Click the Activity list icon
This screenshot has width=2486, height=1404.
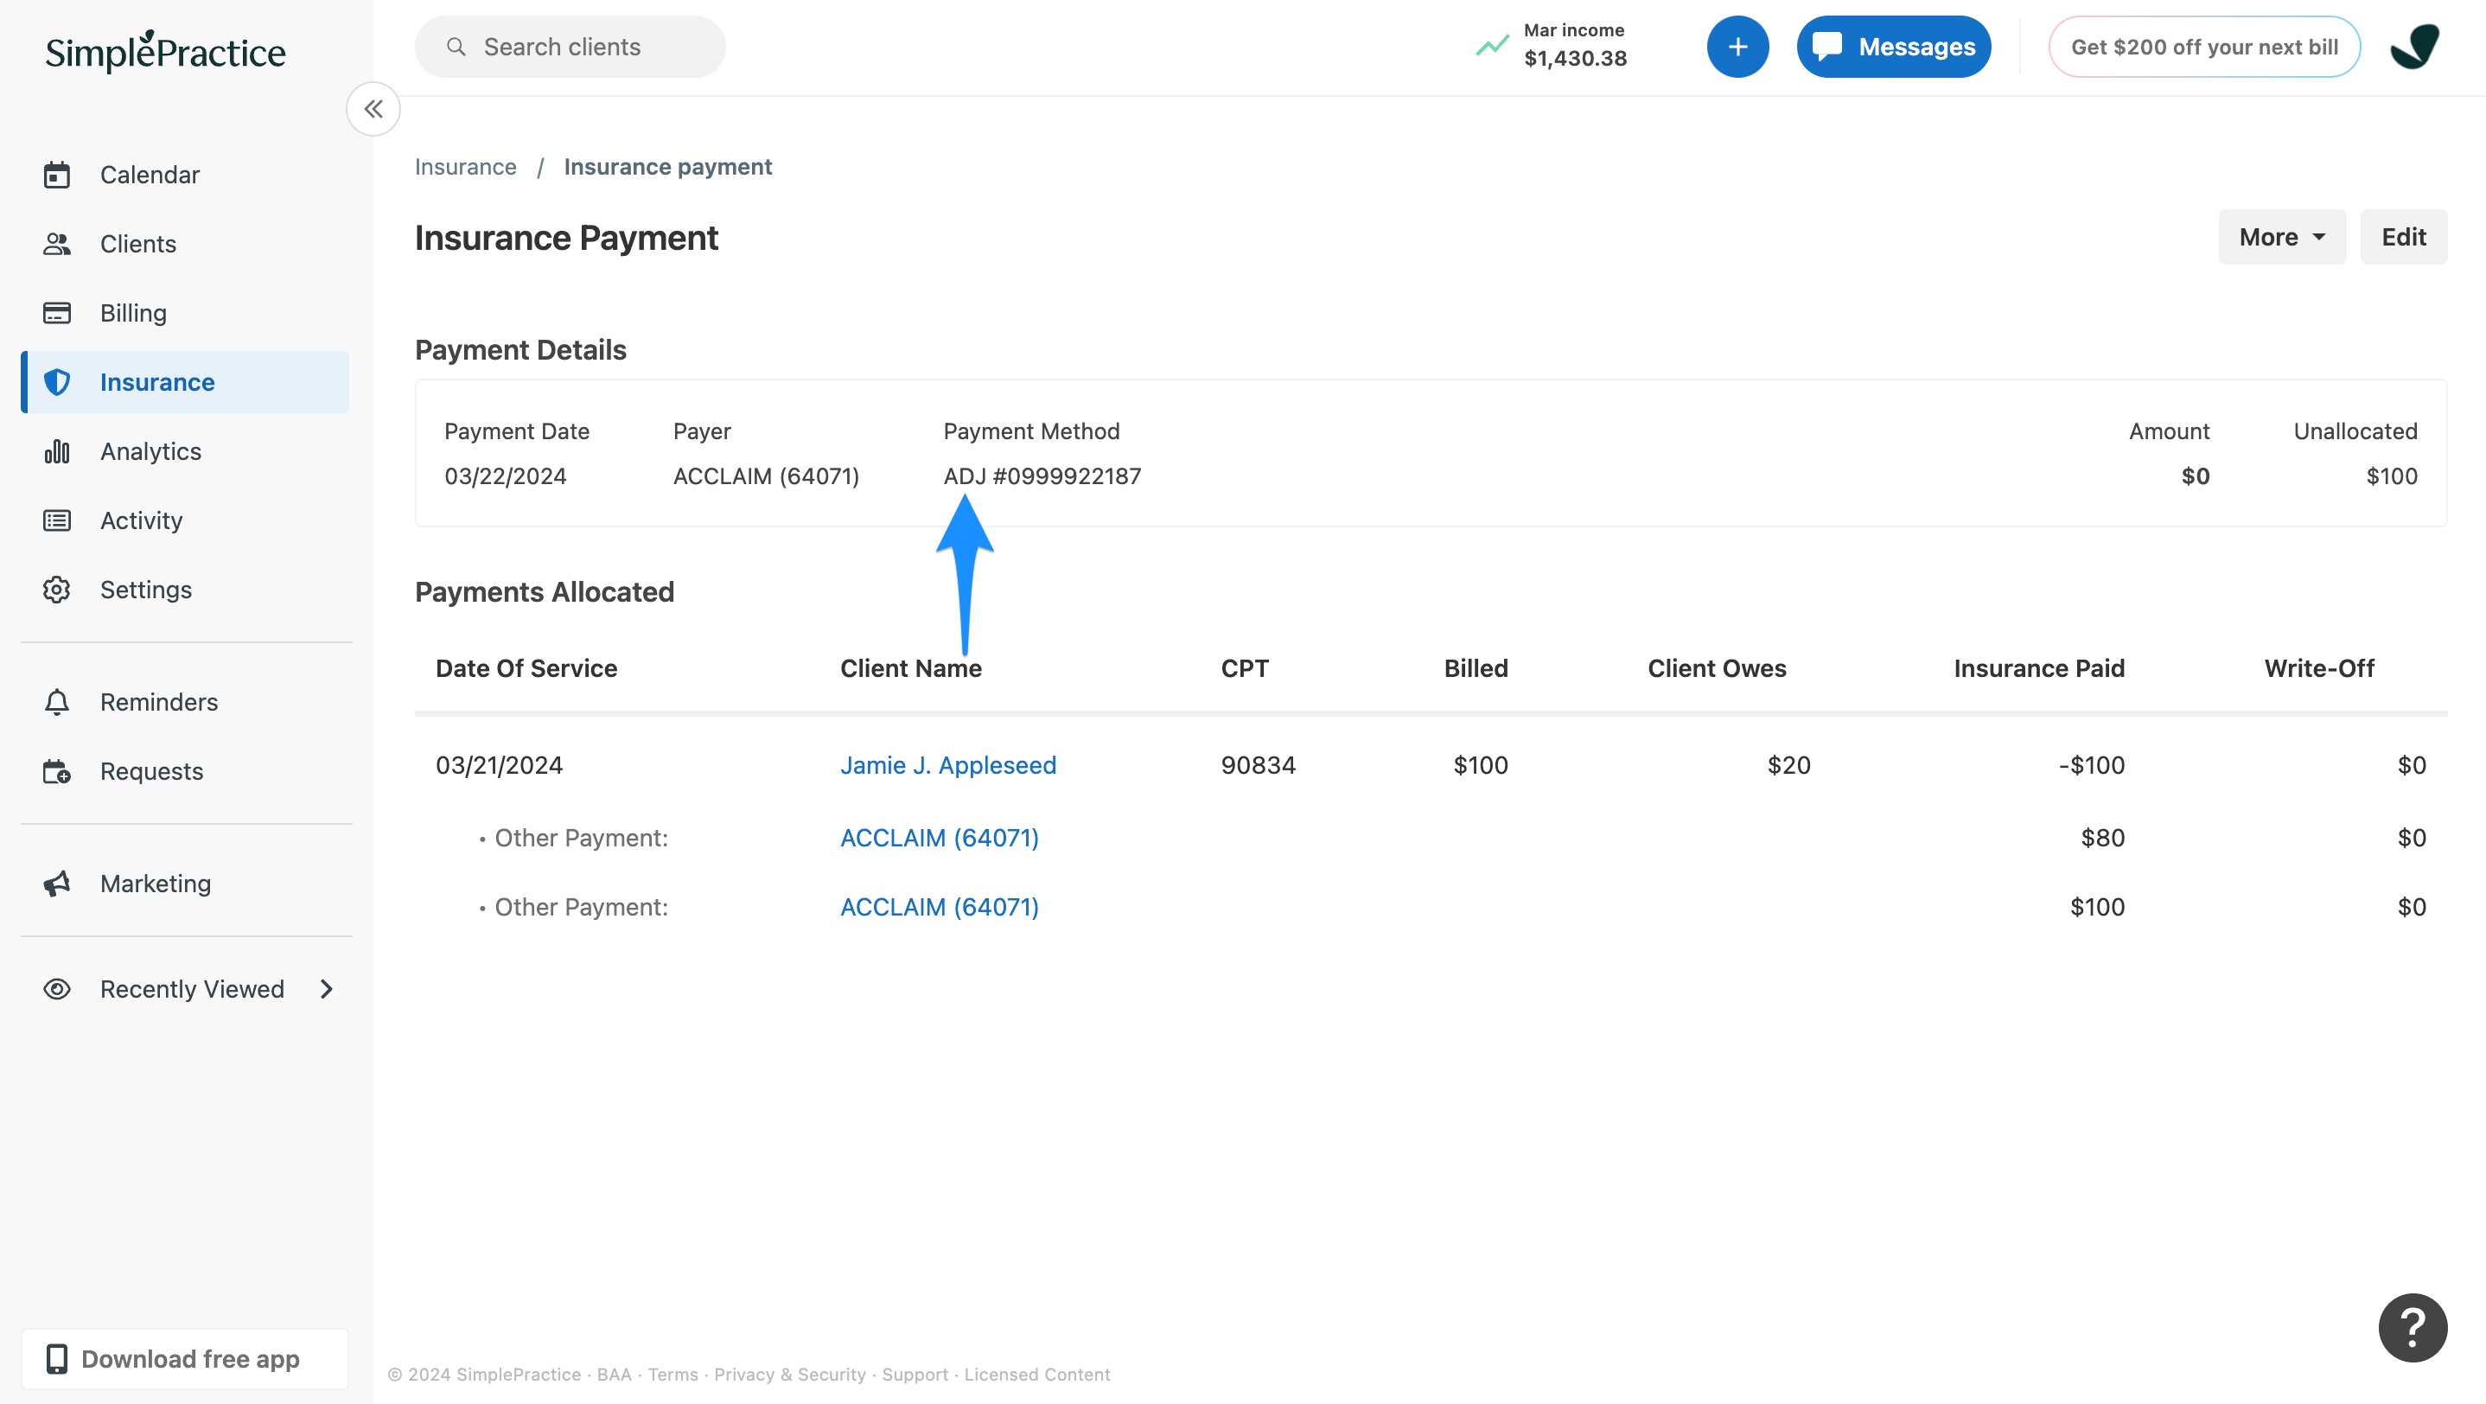click(57, 521)
